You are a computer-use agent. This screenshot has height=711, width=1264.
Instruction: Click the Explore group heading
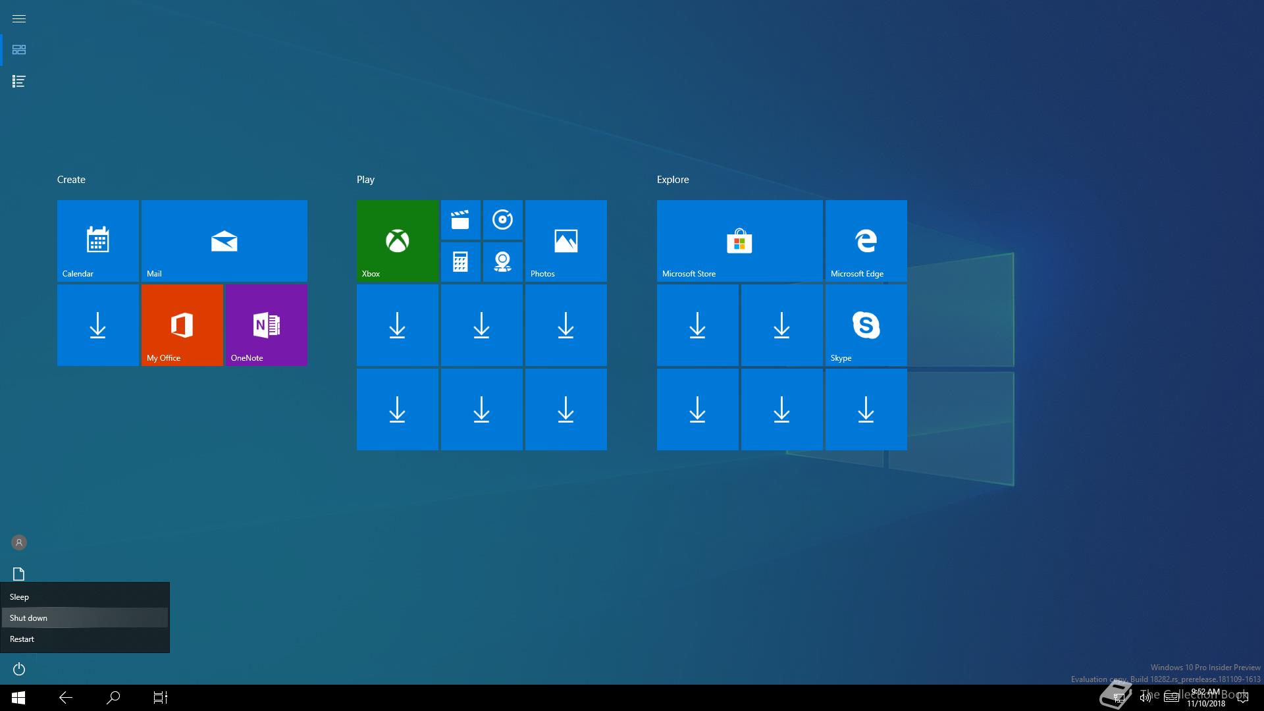[x=673, y=180]
